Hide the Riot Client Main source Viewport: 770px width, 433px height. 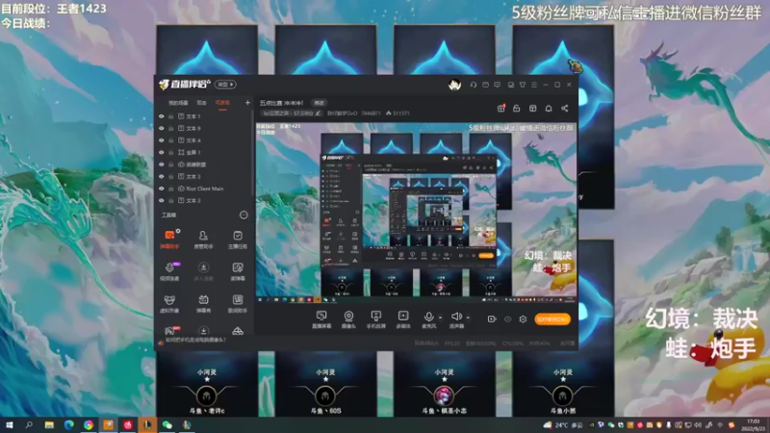click(161, 189)
